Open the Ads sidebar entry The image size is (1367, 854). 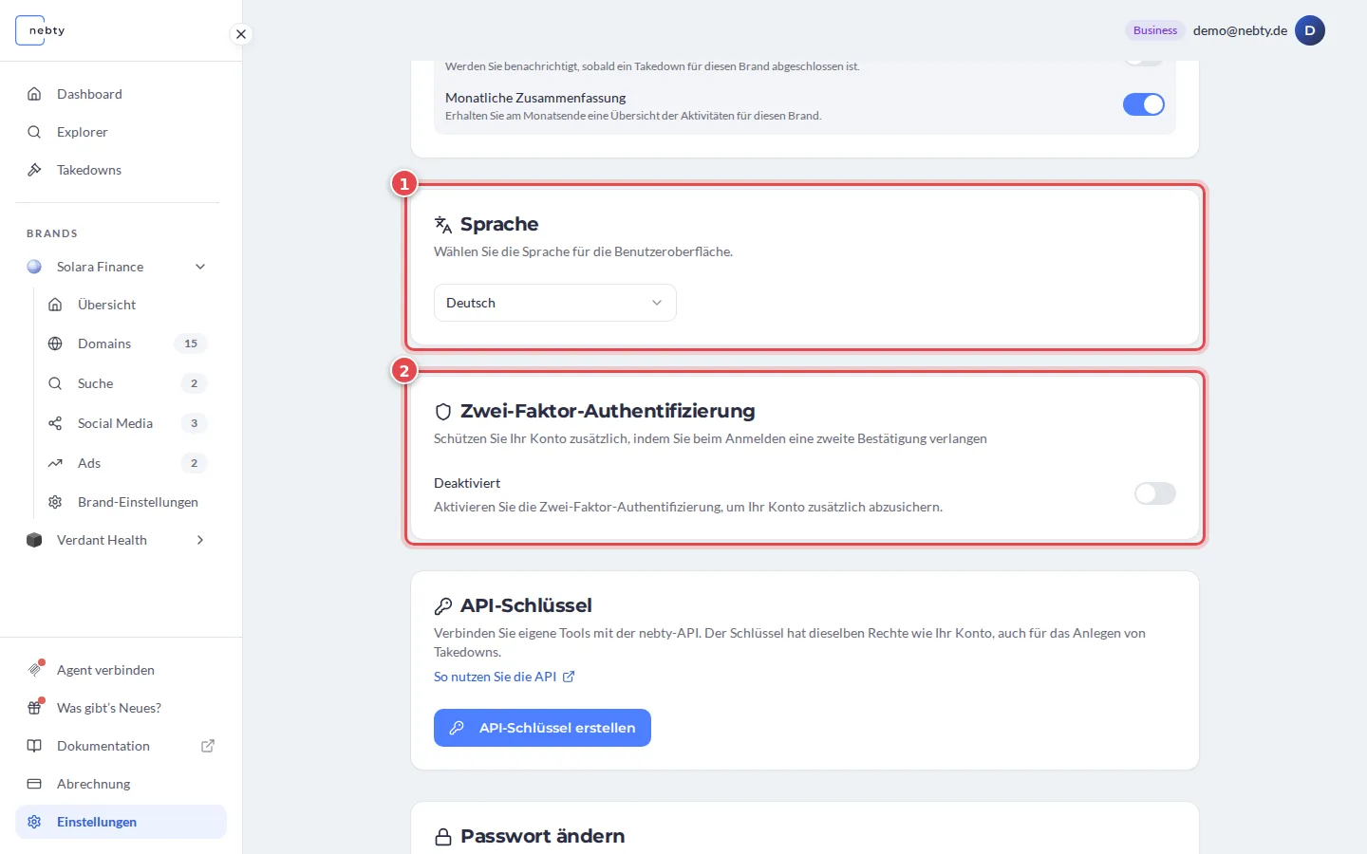127,463
